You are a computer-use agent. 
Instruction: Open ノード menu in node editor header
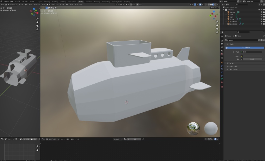[x=77, y=139]
